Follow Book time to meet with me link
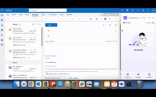 click(59, 74)
